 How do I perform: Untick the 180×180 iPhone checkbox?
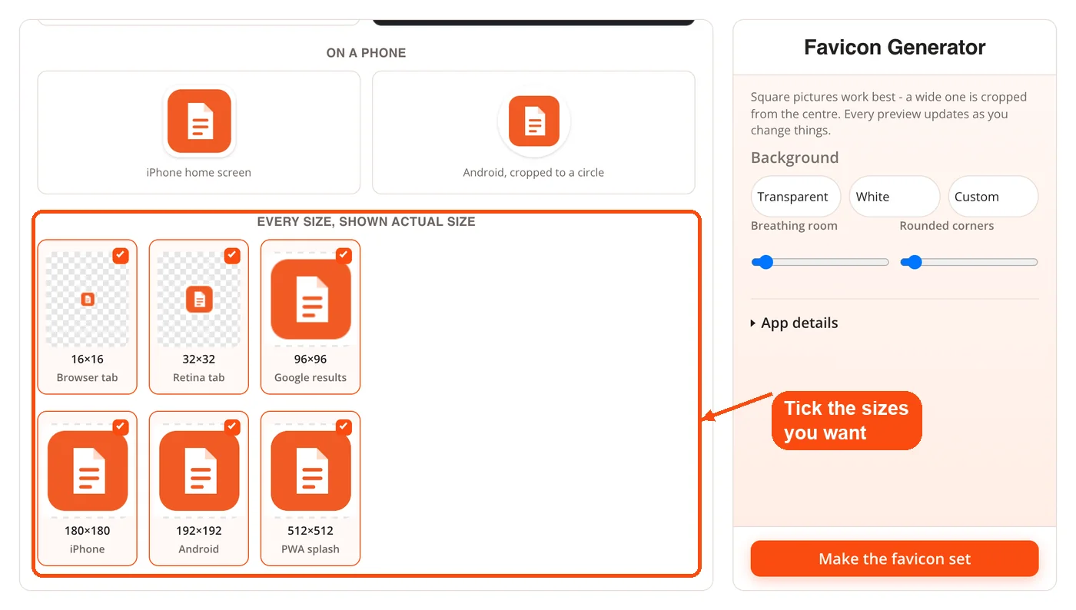point(121,427)
